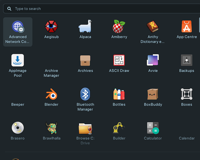200x160 pixels.
Task: Launch Boxes cube frame icon
Action: [x=187, y=94]
